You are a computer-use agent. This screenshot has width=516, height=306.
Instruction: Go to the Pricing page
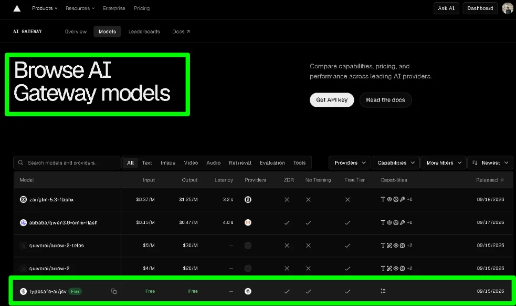142,8
